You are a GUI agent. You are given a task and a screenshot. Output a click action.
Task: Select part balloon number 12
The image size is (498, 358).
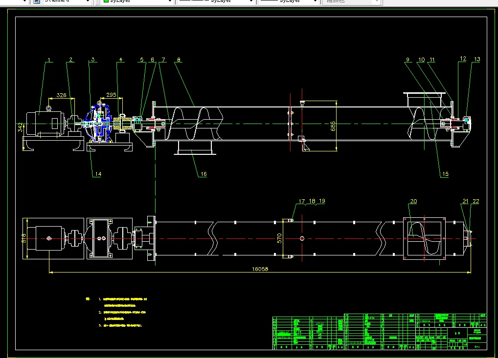[x=463, y=59]
